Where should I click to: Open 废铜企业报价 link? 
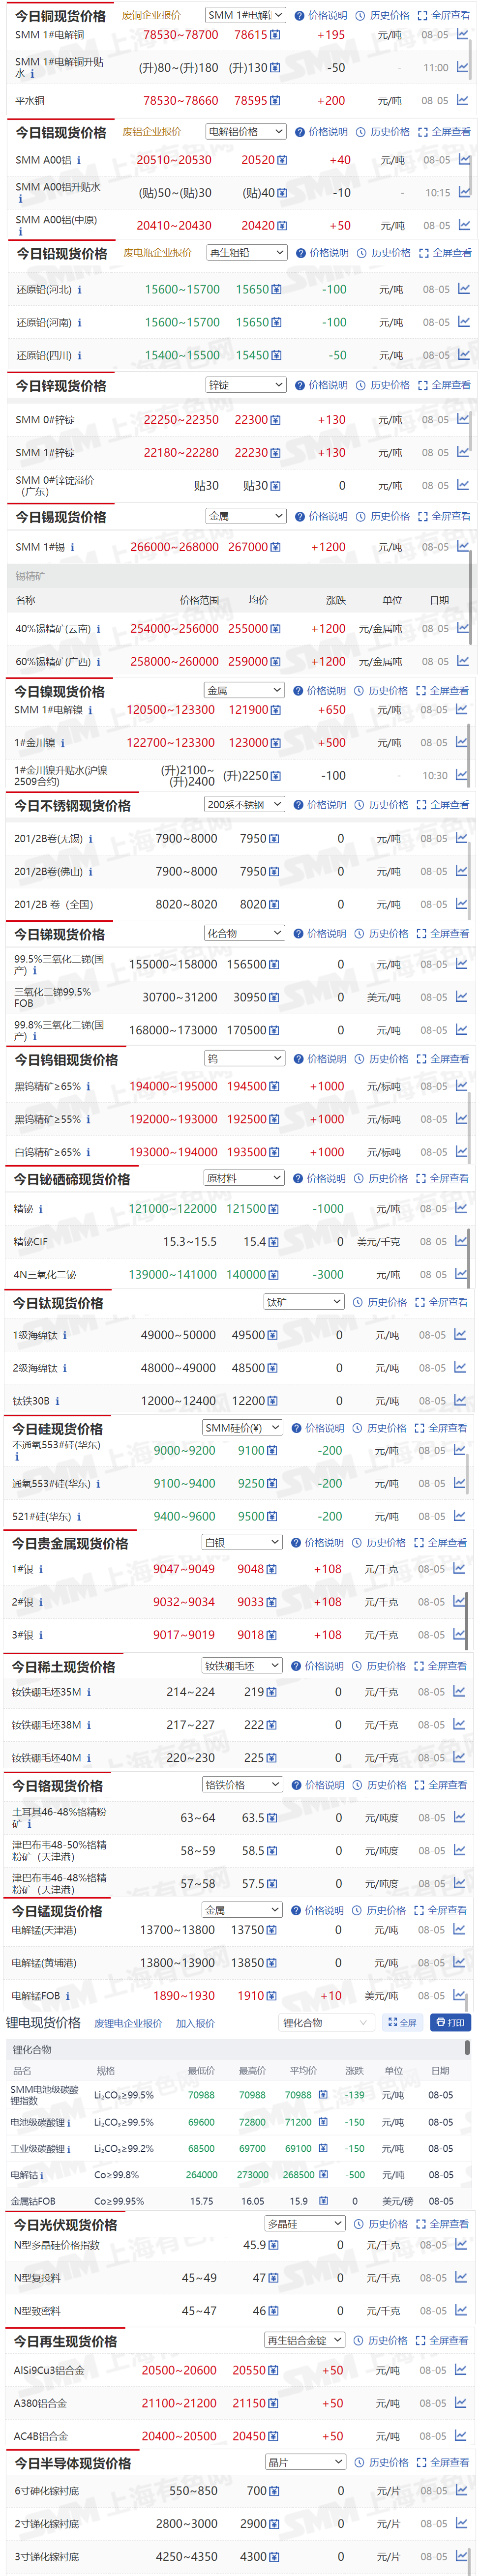click(x=151, y=15)
